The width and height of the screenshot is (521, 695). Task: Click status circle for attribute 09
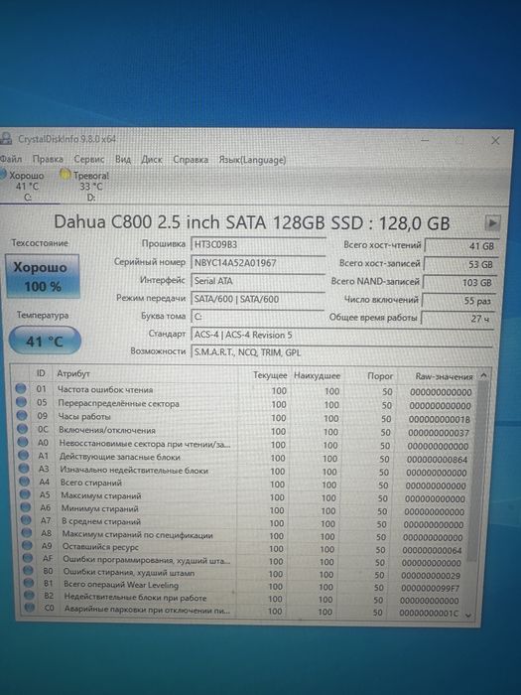point(22,415)
